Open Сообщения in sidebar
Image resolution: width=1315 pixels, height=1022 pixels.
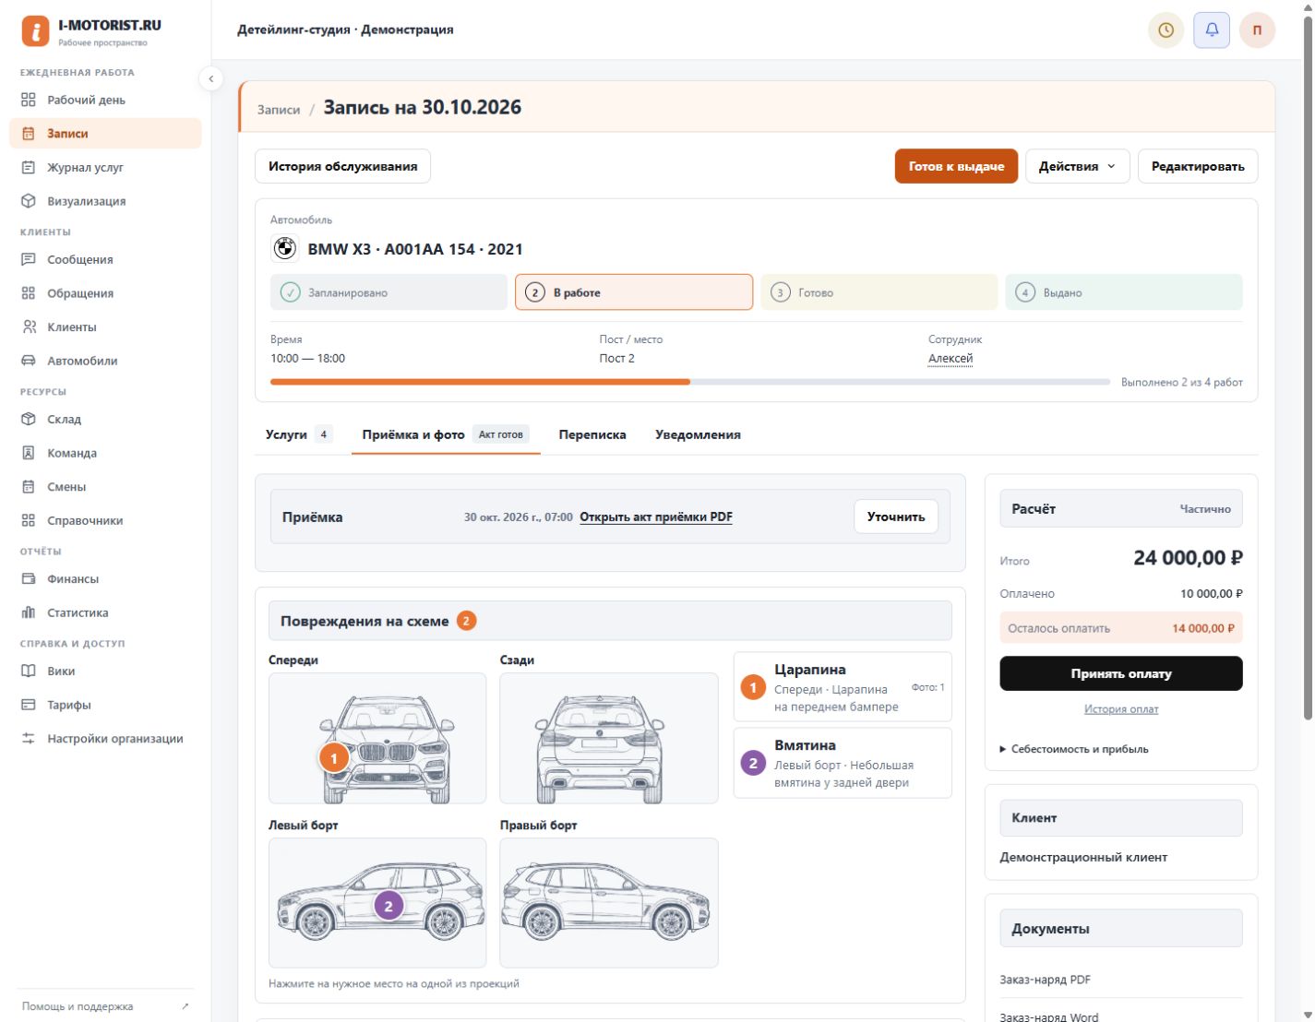pos(105,259)
